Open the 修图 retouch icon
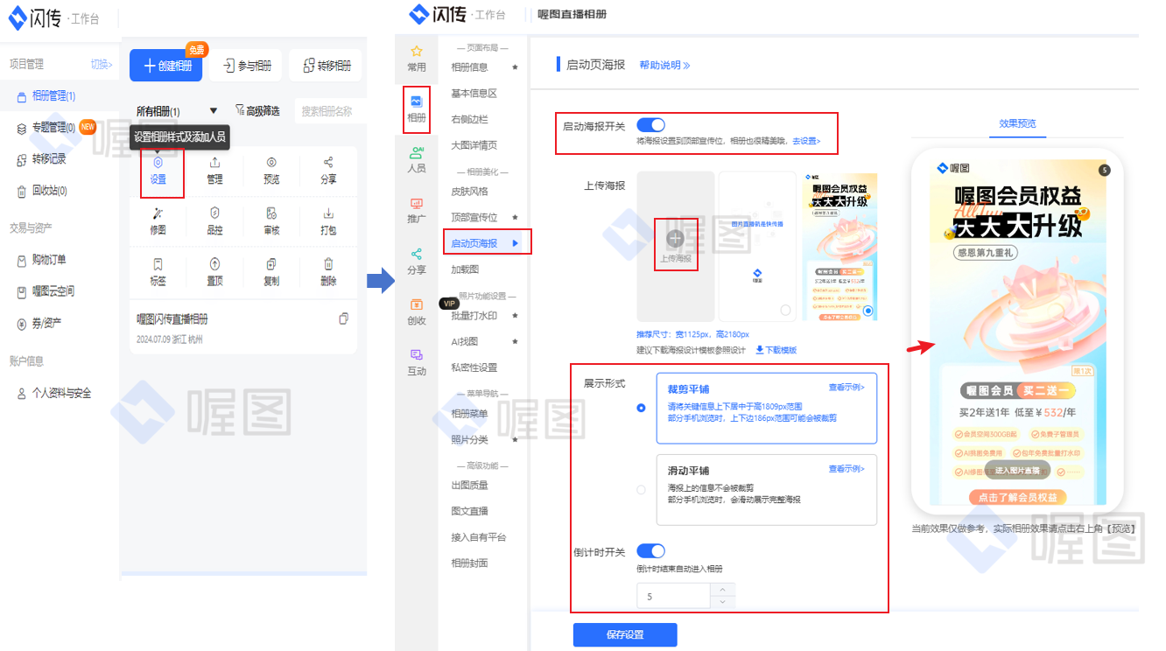The height and width of the screenshot is (651, 1166). point(158,213)
